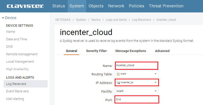Image resolution: width=203 pixels, height=105 pixels.
Task: Select Remote Management in sidebar
Action: (x=22, y=54)
